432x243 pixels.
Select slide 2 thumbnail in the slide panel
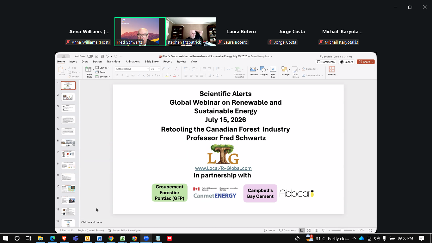68,97
